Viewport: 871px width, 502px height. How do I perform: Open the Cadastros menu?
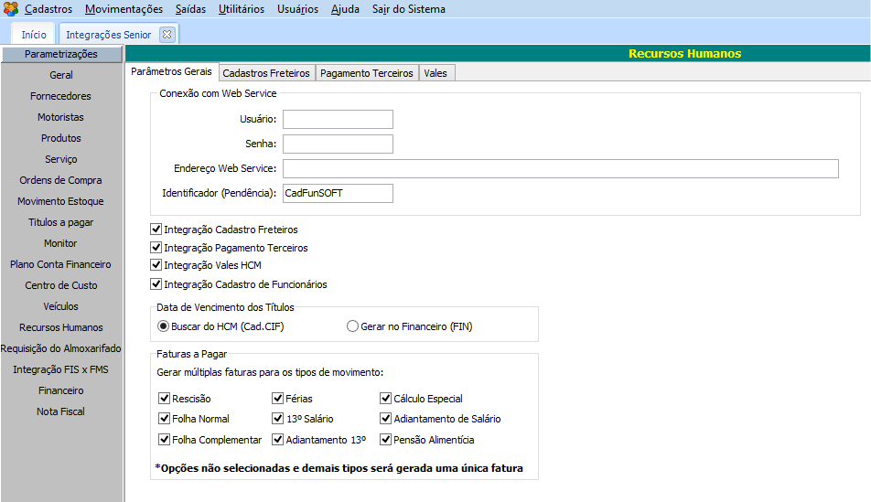[x=48, y=9]
